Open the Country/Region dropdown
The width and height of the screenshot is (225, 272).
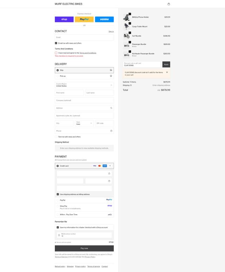coord(84,85)
